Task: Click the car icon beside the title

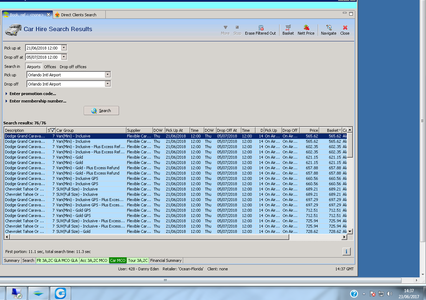Action: [13, 29]
